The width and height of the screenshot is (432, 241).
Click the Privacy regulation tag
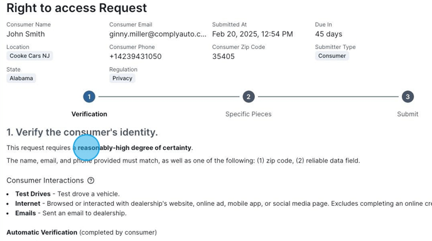(x=122, y=78)
